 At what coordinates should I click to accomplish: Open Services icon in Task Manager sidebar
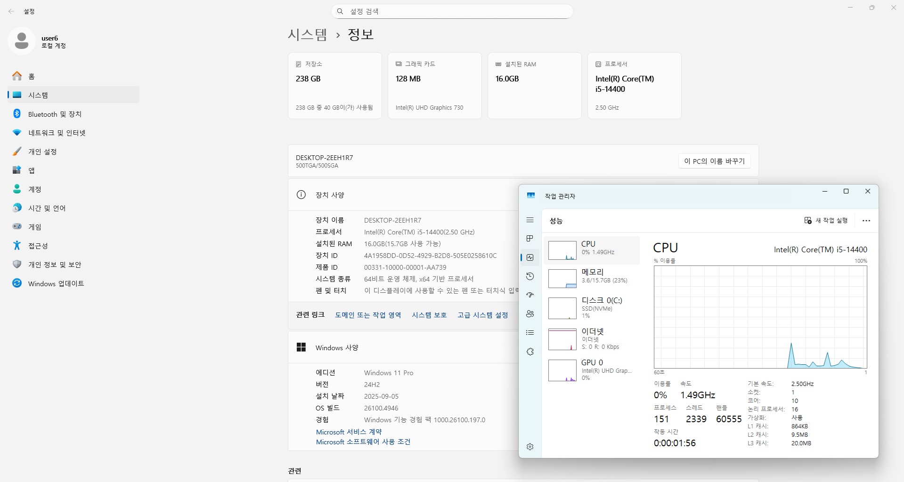click(x=530, y=352)
